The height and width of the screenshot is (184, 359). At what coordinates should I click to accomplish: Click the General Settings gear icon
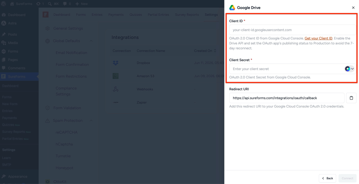(48, 28)
